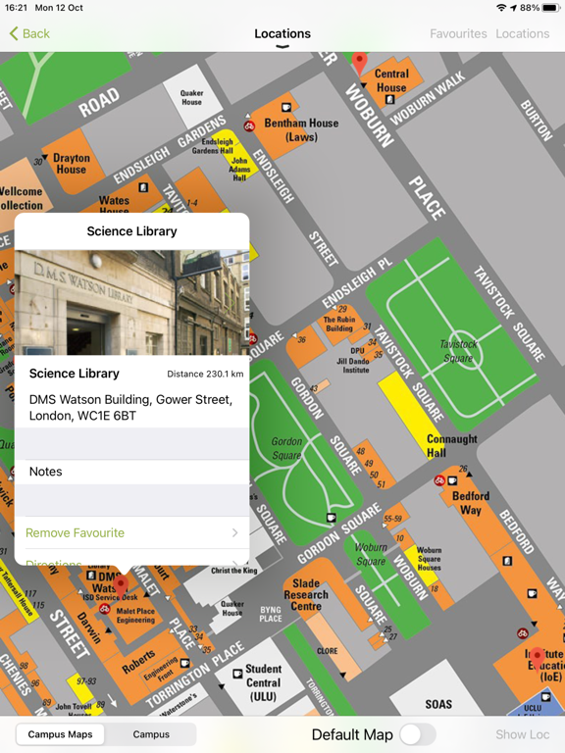Tap cafe icon lower on Bedford Way building

[x=532, y=593]
